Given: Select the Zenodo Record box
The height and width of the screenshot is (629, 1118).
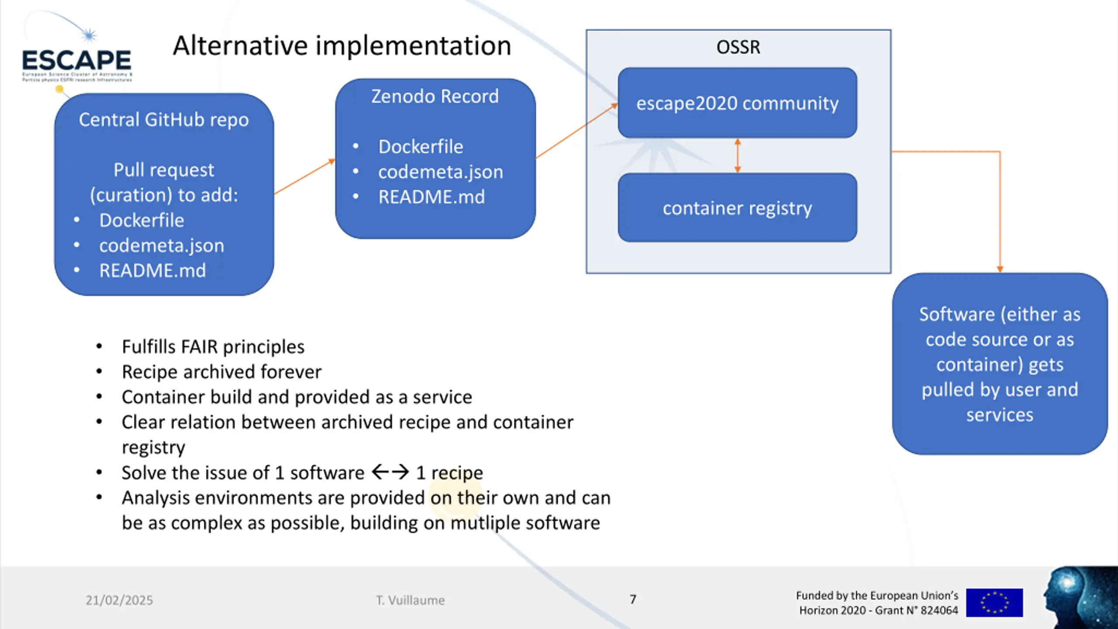Looking at the screenshot, I should [435, 159].
